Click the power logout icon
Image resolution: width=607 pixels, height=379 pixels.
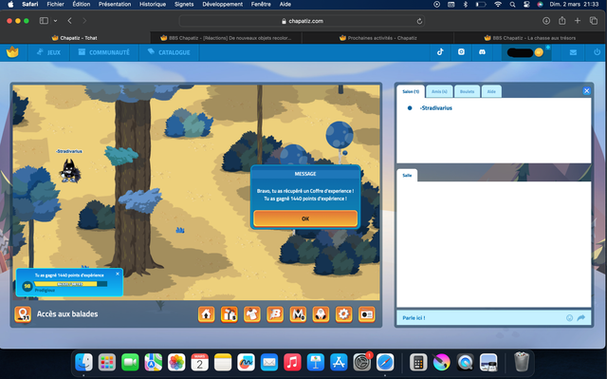[597, 52]
